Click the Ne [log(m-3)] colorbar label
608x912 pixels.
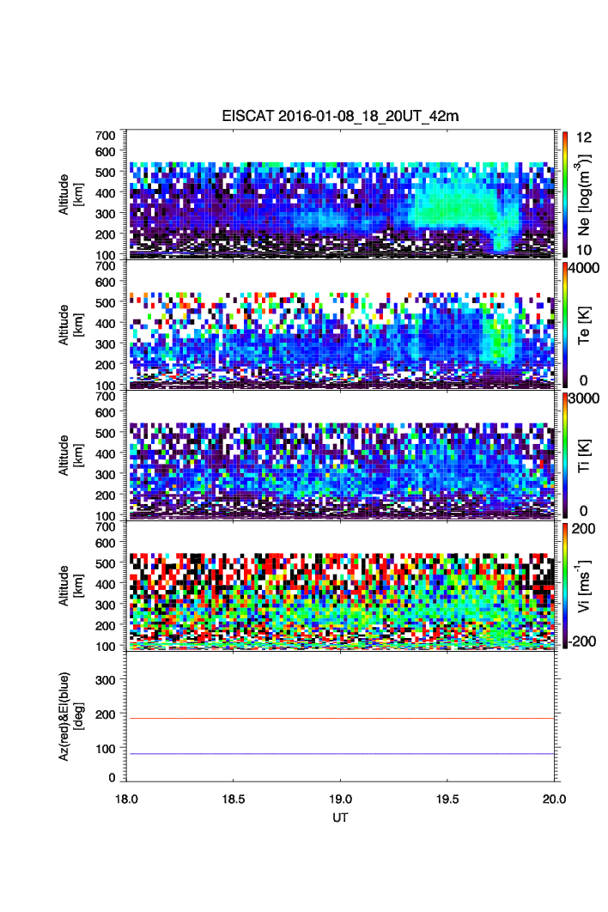[584, 194]
